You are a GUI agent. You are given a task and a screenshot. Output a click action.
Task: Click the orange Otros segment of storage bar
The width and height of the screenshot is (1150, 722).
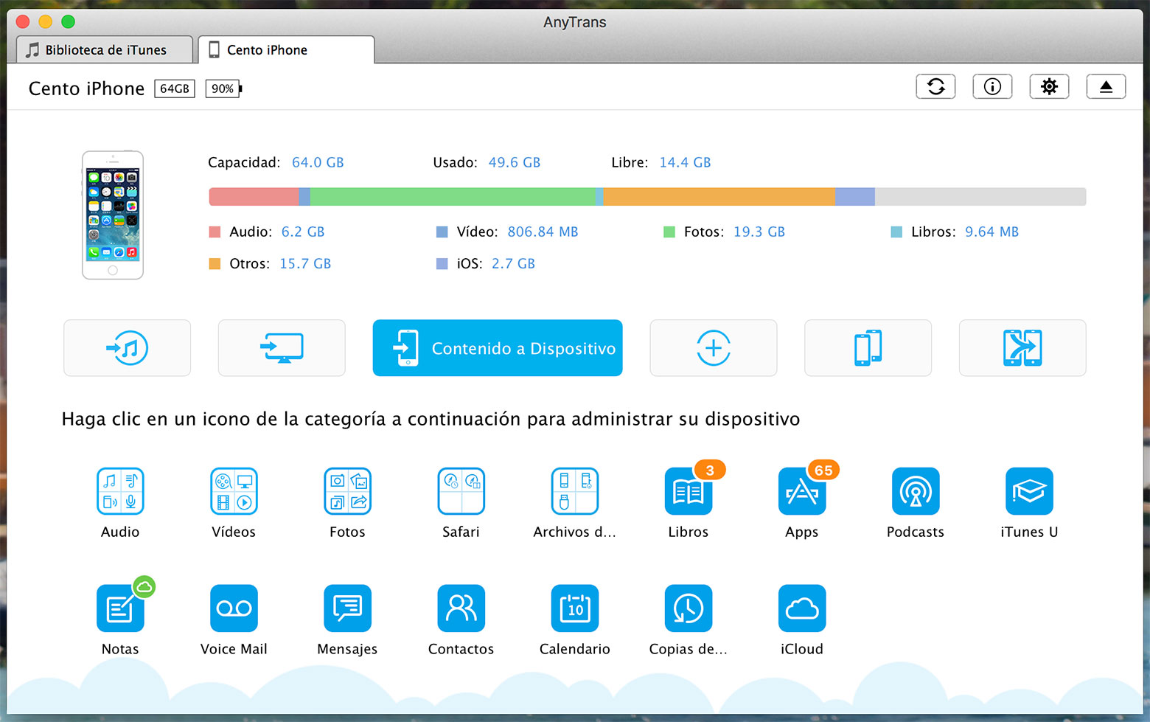[719, 197]
